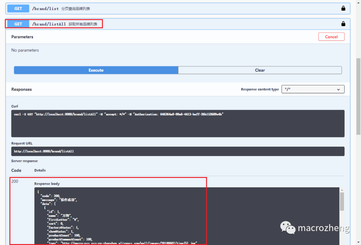Click the response body scroll-up arrow
Screen dimensions: 361x245
(x=342, y=190)
